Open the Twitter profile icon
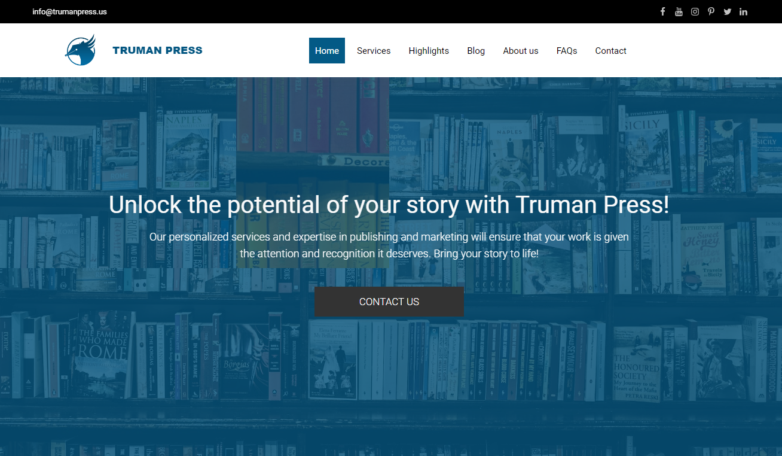Viewport: 782px width, 456px height. (727, 11)
